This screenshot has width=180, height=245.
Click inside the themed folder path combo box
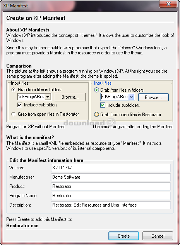coord(115,97)
